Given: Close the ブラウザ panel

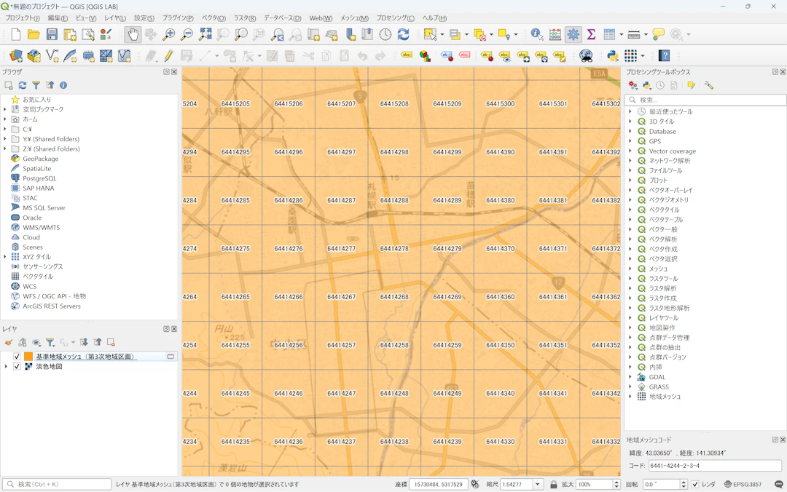Looking at the screenshot, I should [174, 72].
